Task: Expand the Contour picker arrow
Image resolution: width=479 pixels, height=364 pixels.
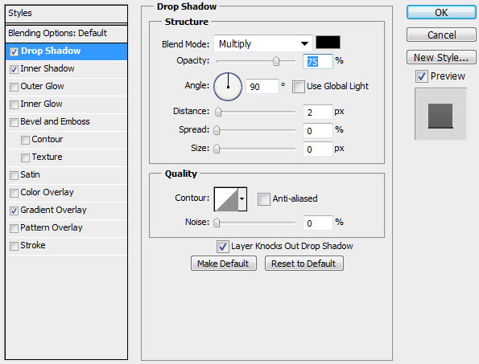Action: point(242,199)
